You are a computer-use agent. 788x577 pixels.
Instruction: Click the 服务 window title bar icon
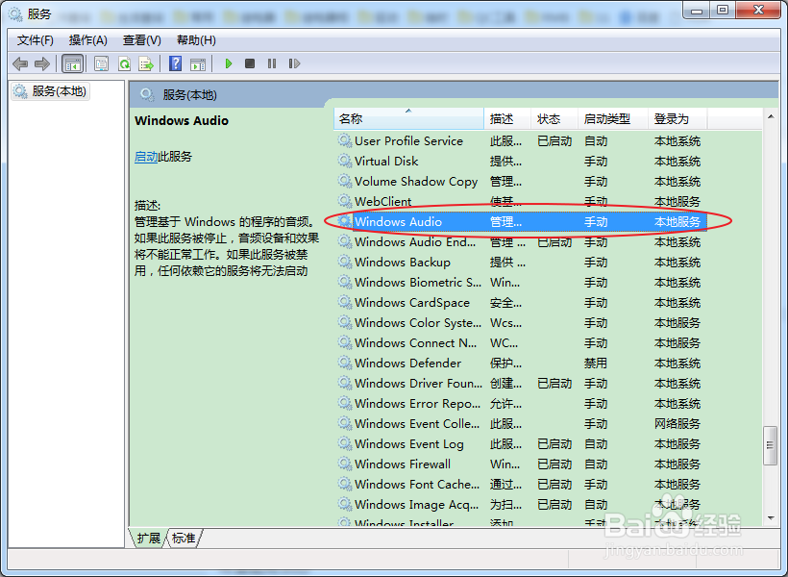pyautogui.click(x=15, y=14)
